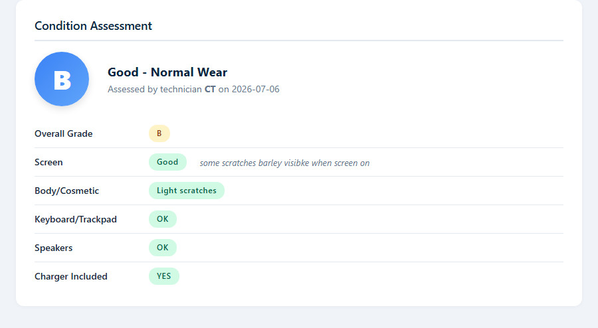The width and height of the screenshot is (598, 328).
Task: Click the YES charger included badge
Action: [164, 276]
